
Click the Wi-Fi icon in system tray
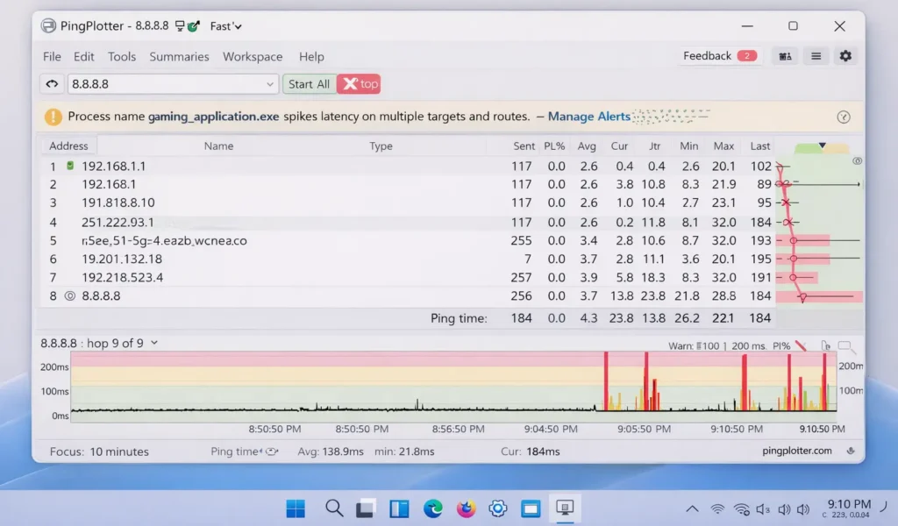pos(717,508)
